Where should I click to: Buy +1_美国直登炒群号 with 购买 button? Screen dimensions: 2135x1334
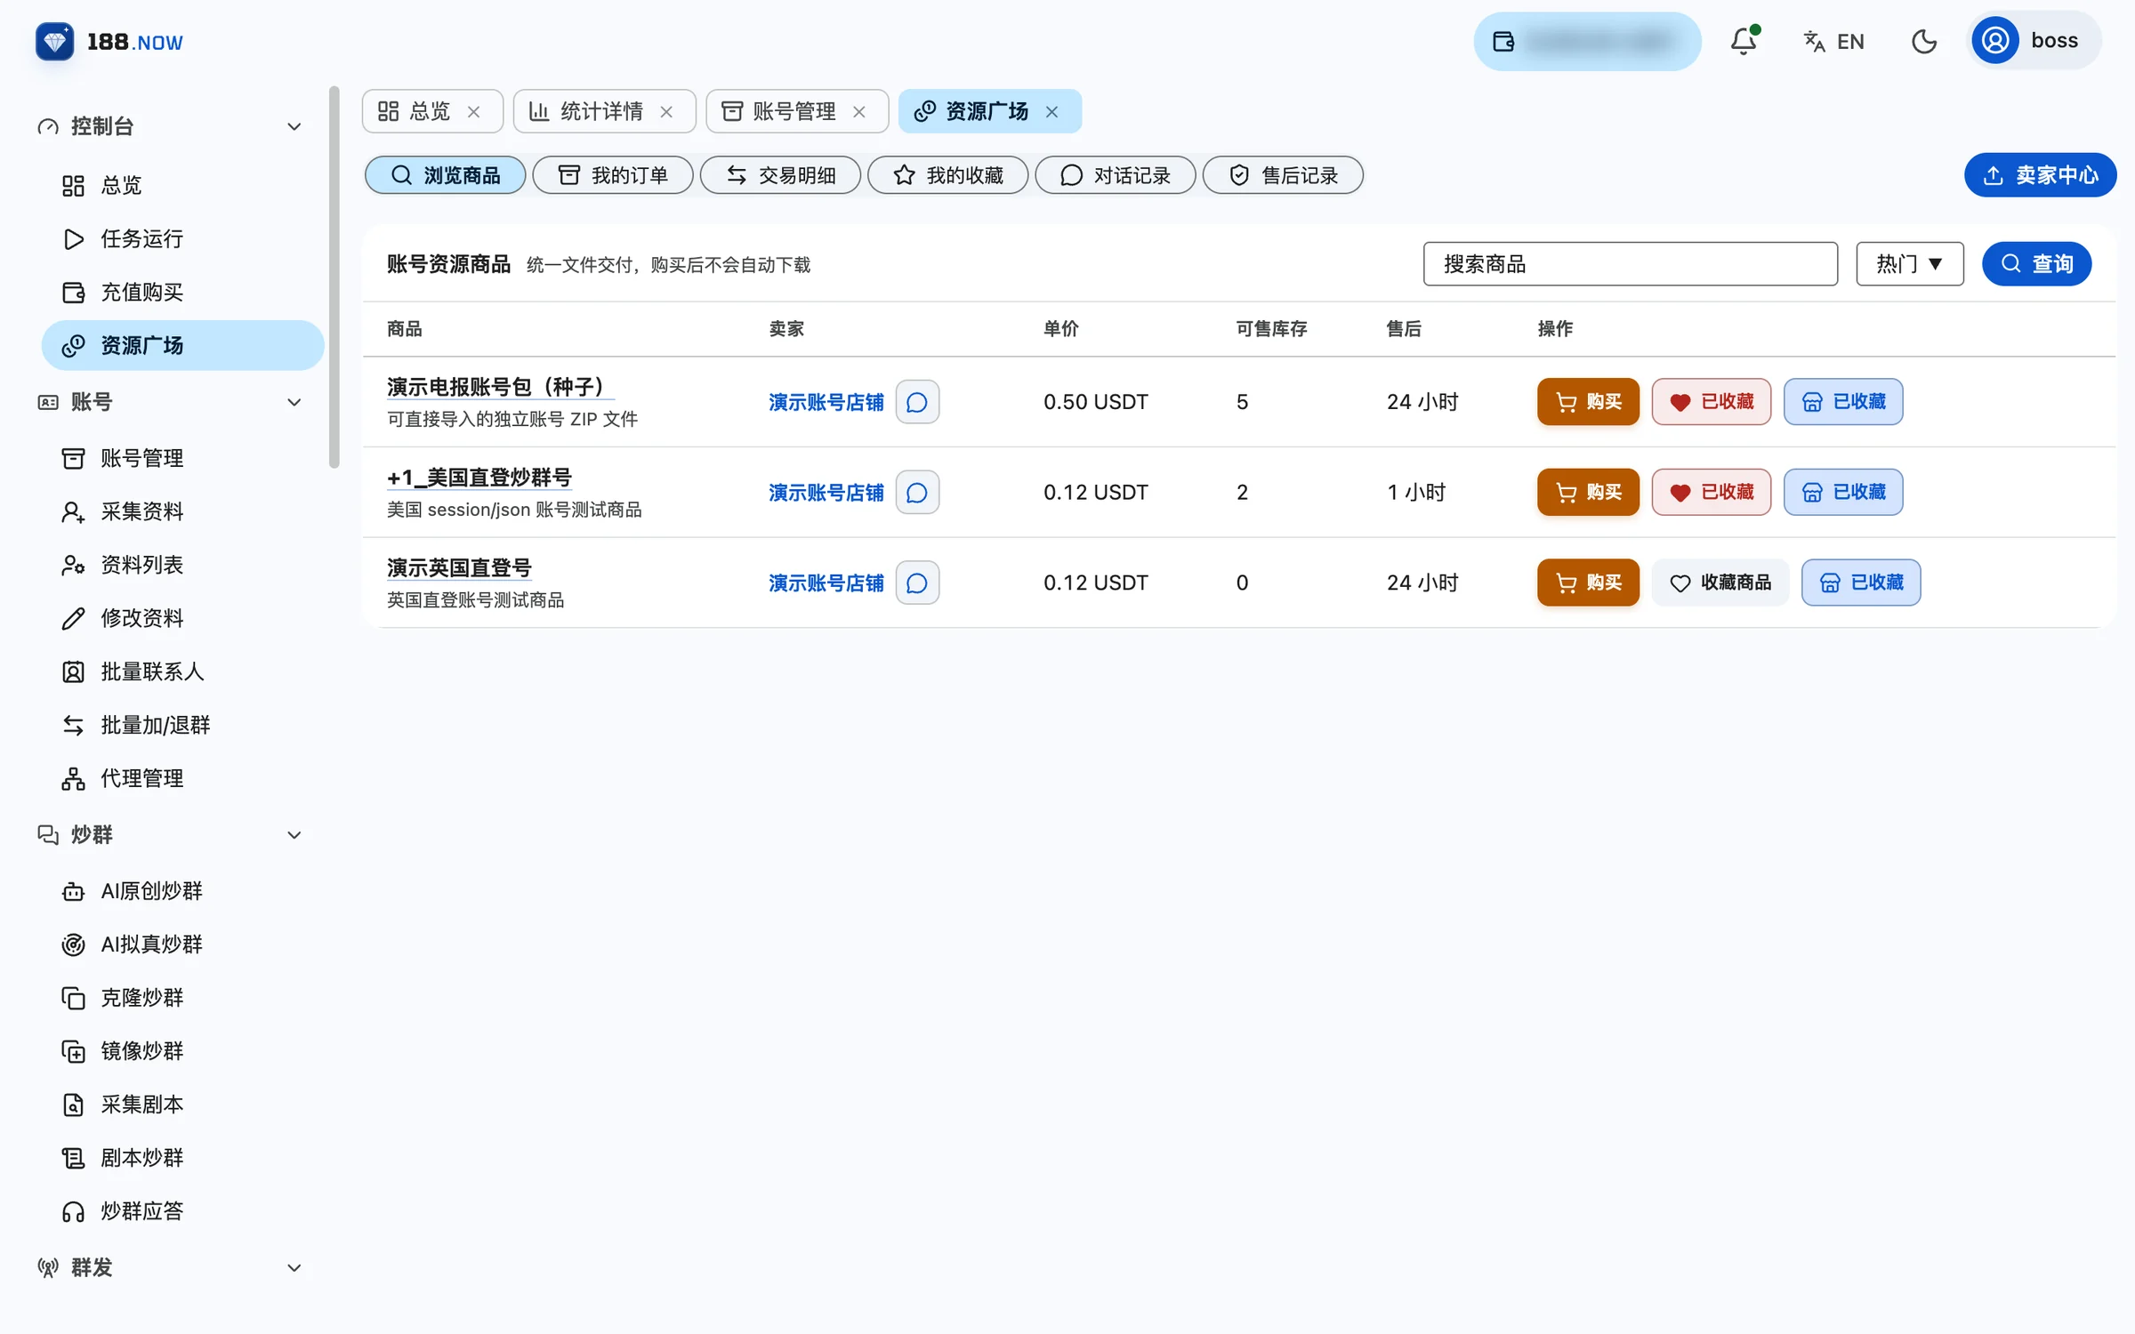(1588, 493)
